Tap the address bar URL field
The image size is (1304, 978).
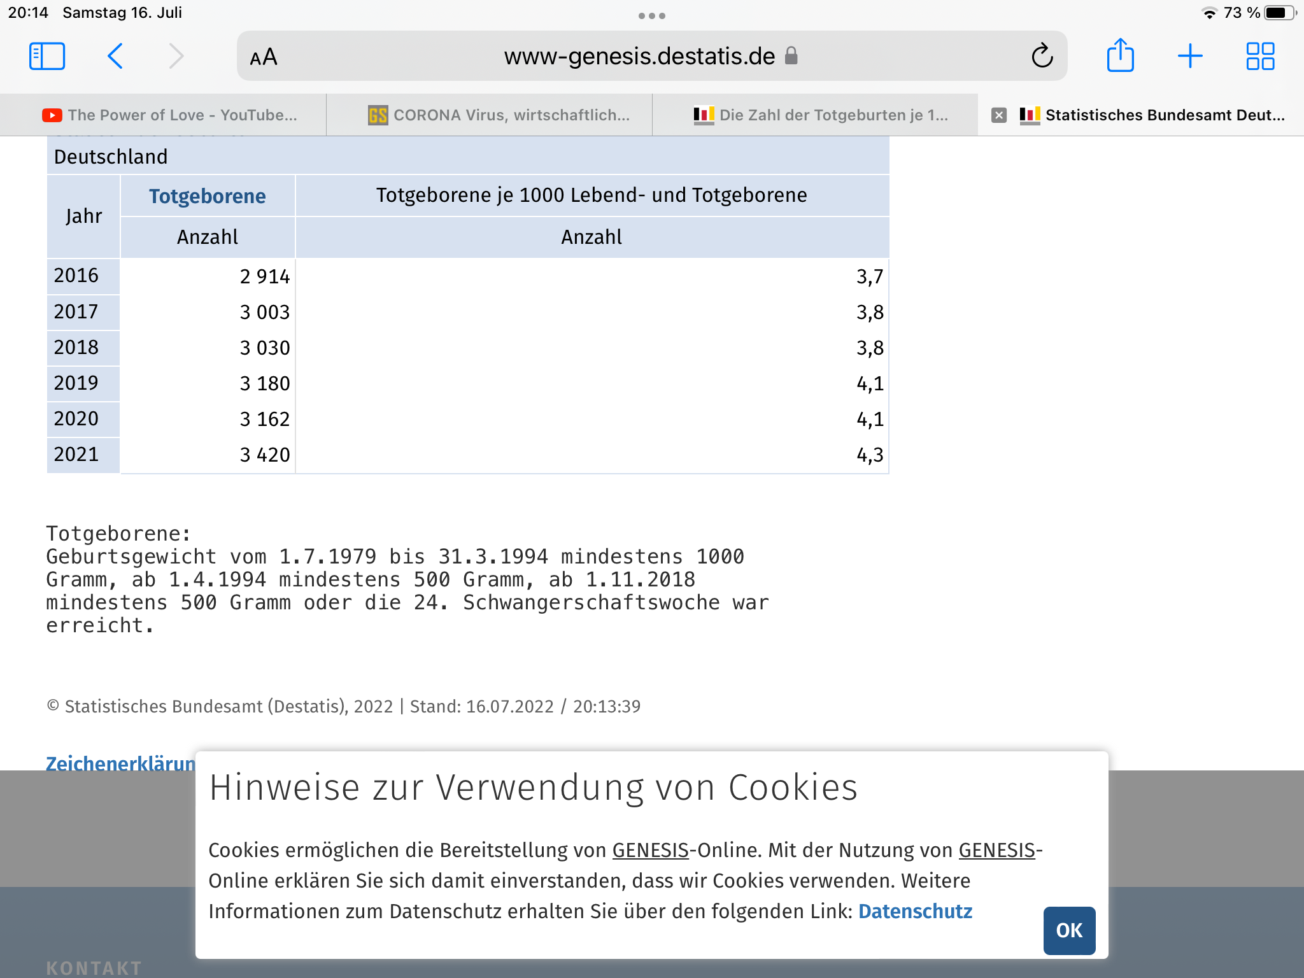(639, 56)
